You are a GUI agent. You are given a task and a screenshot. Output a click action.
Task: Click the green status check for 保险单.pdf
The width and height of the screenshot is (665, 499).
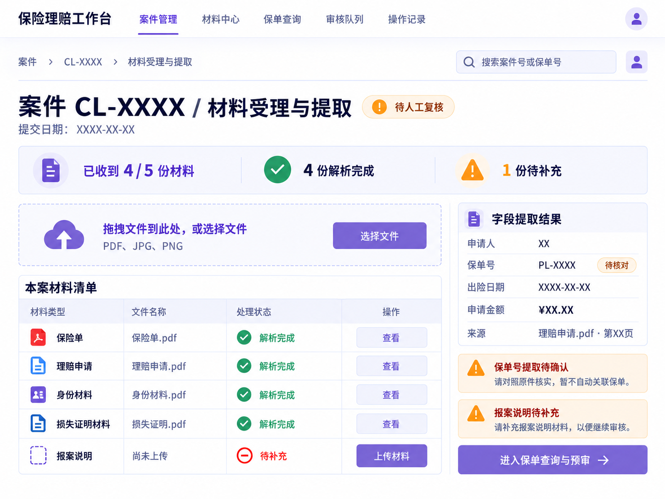coord(244,337)
